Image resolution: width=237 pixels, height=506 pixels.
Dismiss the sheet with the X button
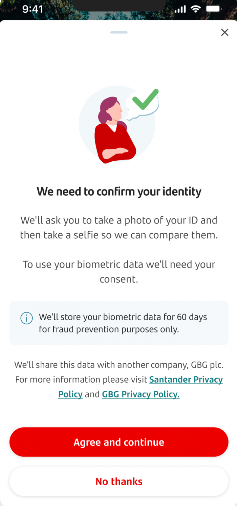[x=224, y=32]
